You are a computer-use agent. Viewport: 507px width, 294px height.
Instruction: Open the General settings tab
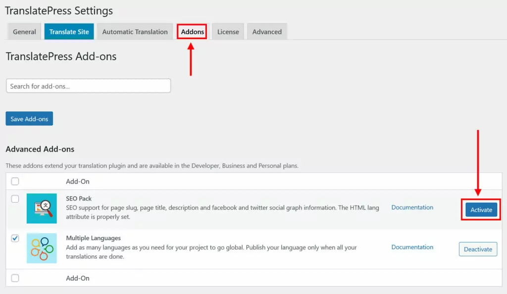(24, 32)
